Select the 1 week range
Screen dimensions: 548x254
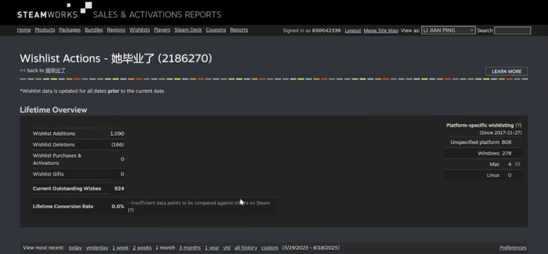120,248
